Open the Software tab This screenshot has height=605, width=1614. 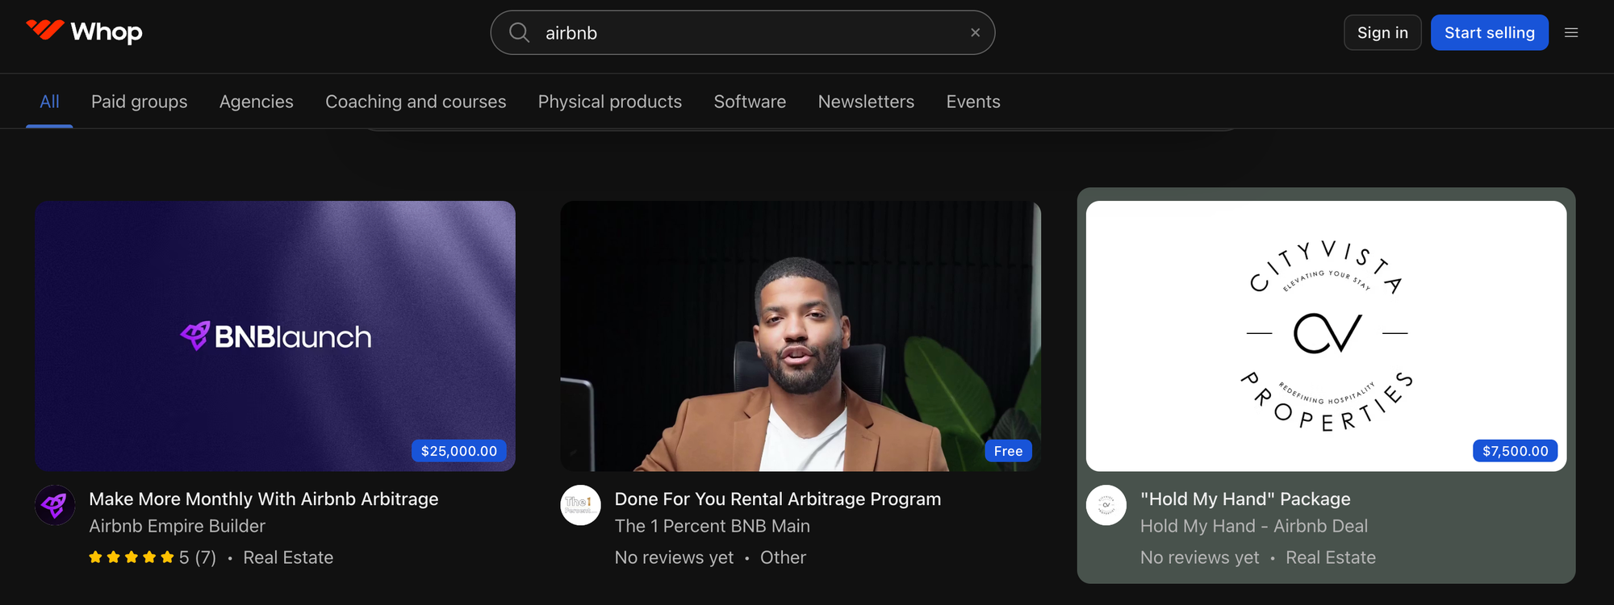tap(750, 102)
